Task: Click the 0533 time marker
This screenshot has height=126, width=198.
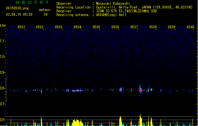Action: [x=59, y=27]
